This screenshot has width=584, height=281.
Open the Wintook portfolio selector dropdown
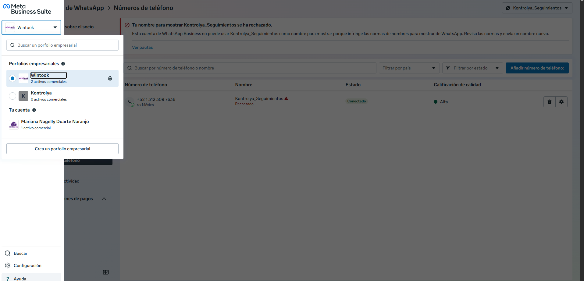(x=31, y=27)
